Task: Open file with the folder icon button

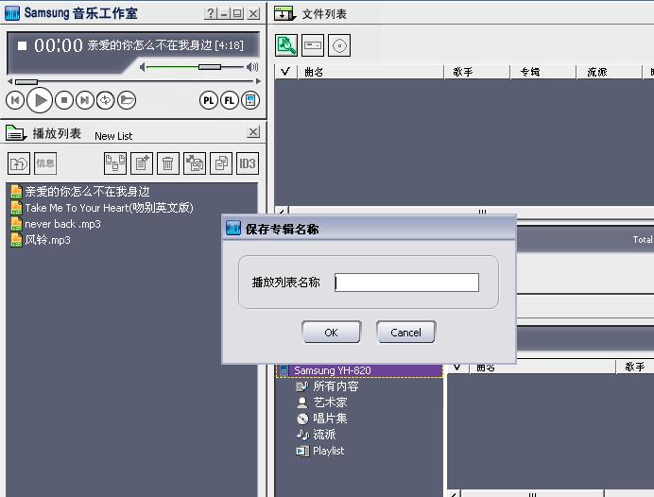Action: point(127,100)
